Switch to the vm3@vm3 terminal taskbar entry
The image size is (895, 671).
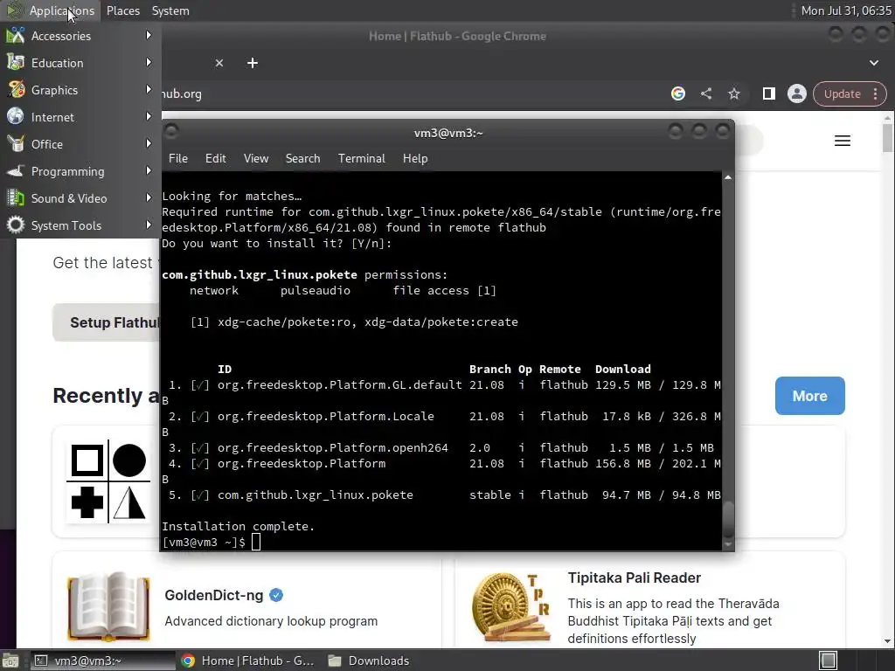coord(101,661)
